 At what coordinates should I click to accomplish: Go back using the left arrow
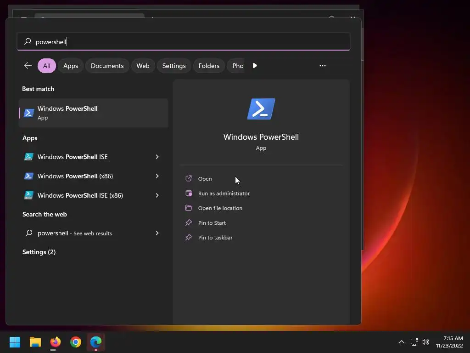click(28, 66)
